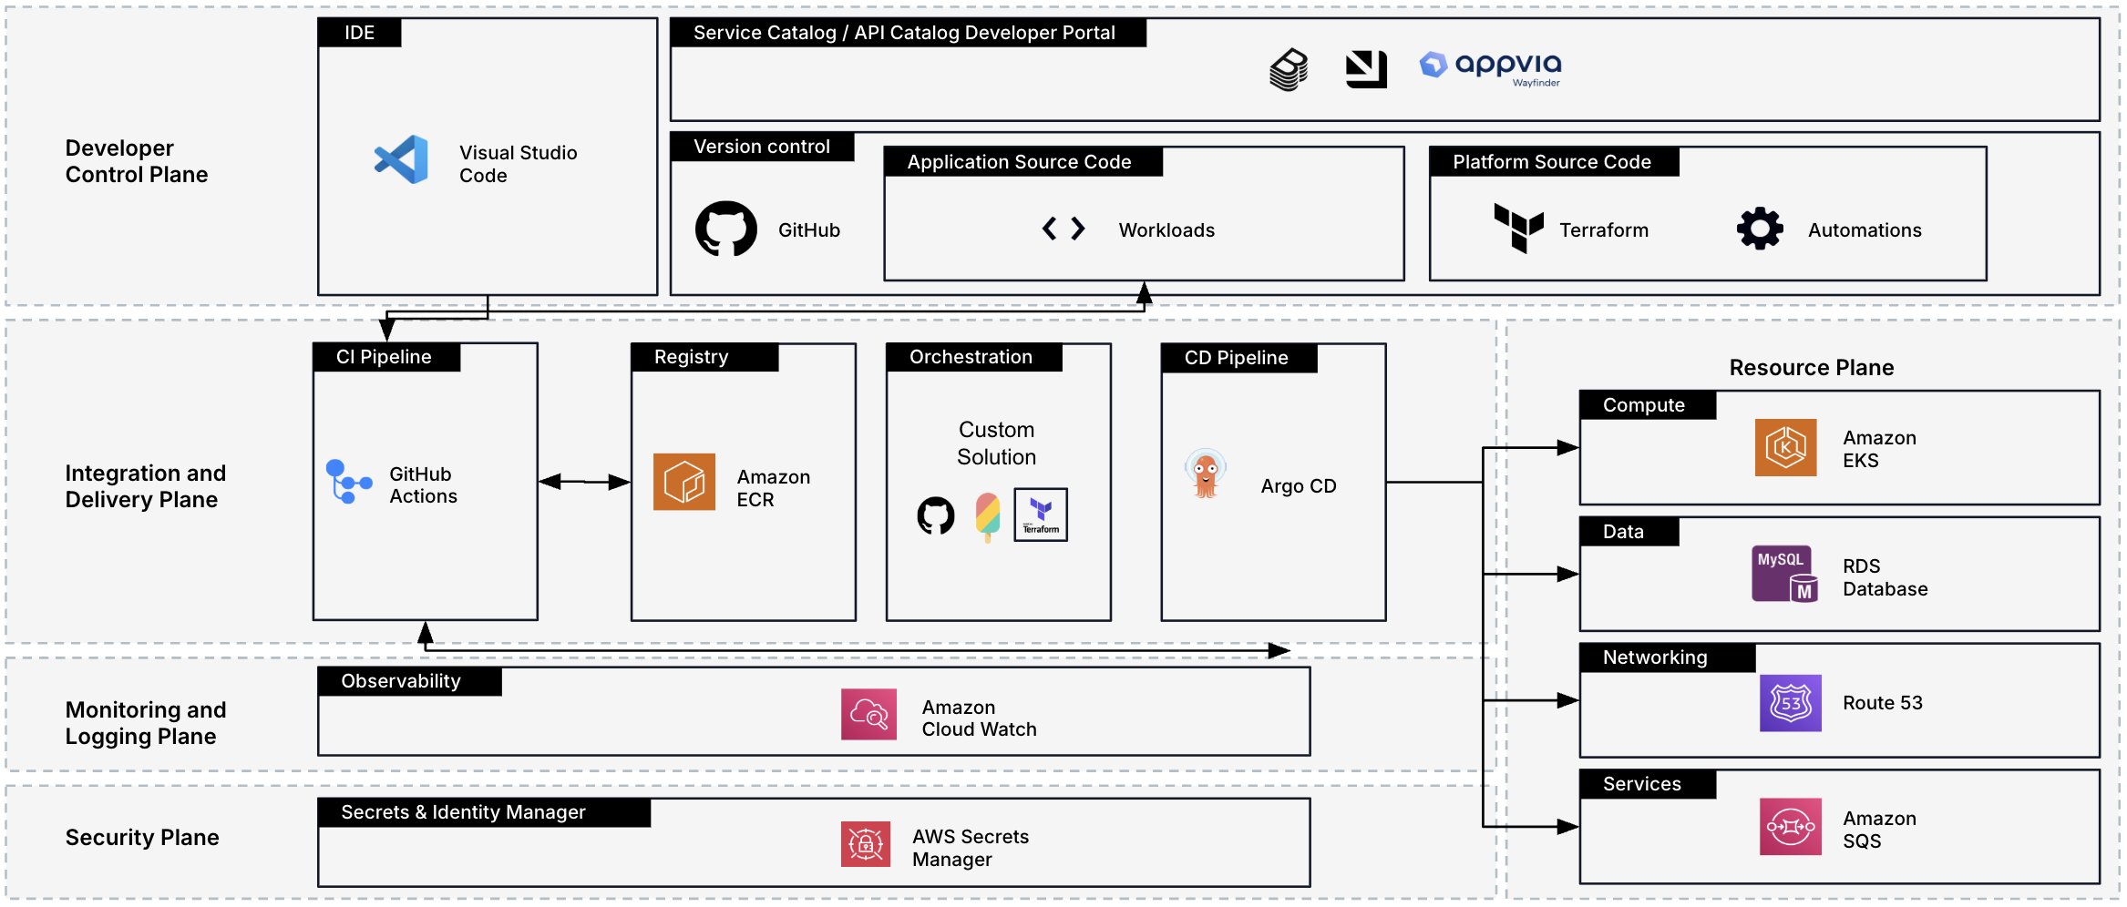The height and width of the screenshot is (907, 2127).
Task: Select the Terraform logo in Platform Source Code
Action: click(1518, 228)
